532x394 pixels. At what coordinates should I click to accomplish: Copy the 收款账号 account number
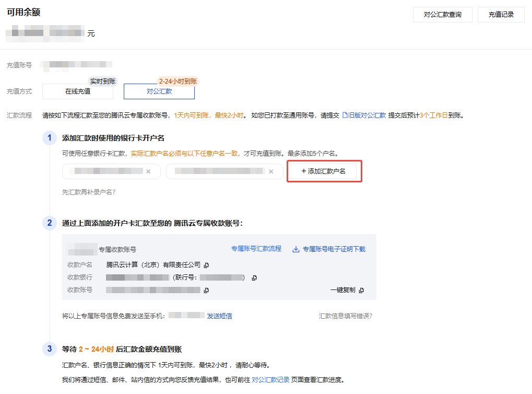click(206, 290)
